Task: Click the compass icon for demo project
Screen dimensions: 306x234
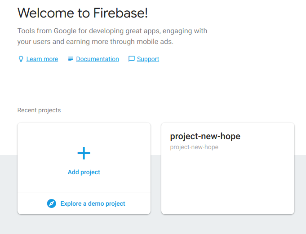Action: click(52, 203)
